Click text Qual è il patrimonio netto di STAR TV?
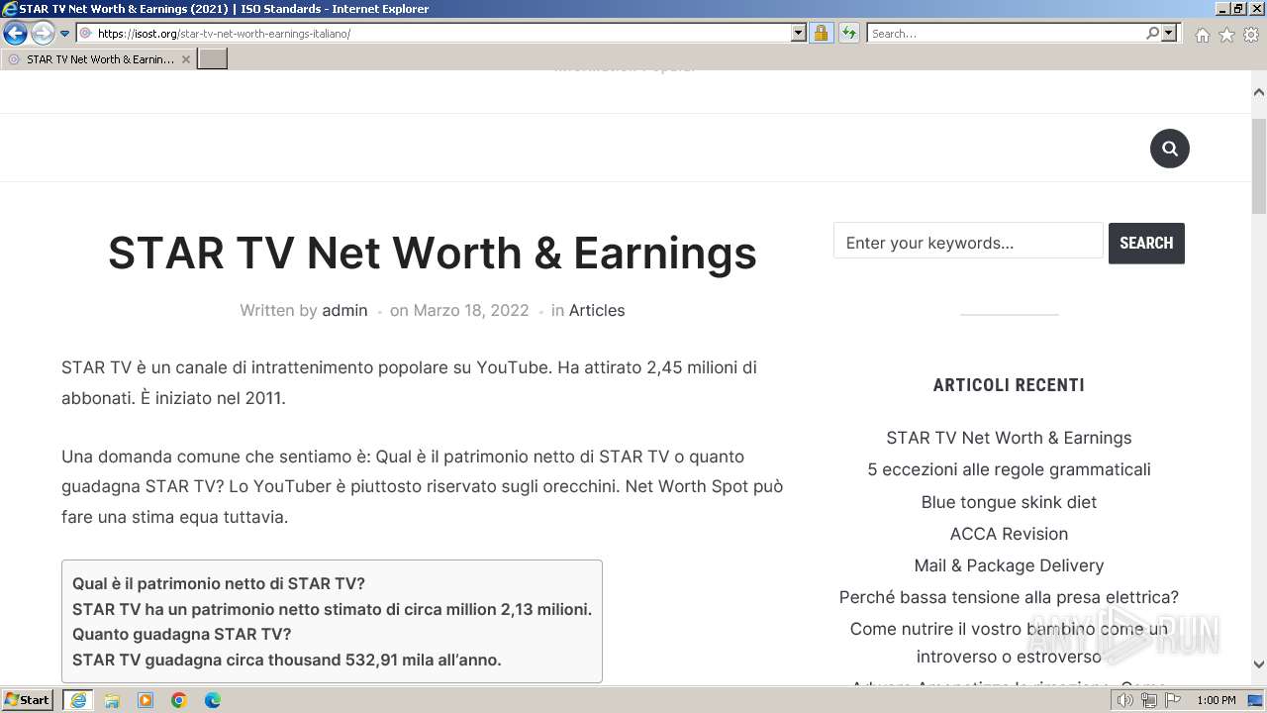Image resolution: width=1267 pixels, height=713 pixels. (x=219, y=583)
